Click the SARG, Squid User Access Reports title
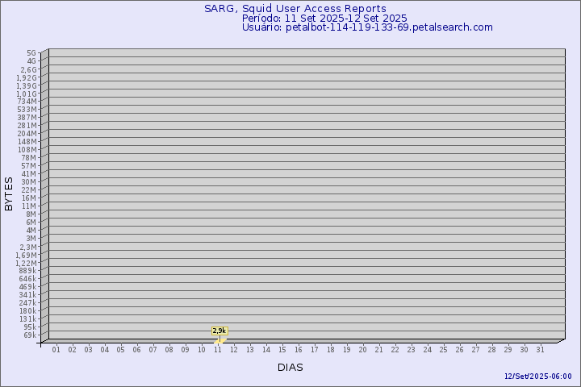581x387 pixels. 295,9
